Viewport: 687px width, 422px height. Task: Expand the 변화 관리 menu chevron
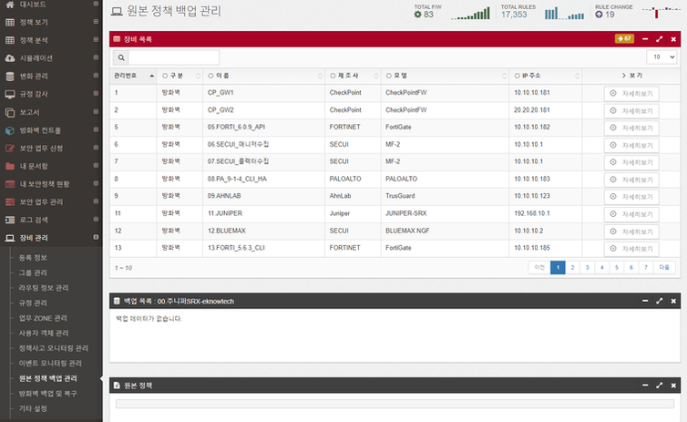pos(96,76)
